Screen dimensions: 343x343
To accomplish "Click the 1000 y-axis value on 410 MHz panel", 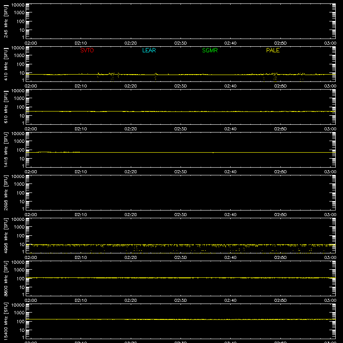I will coord(19,56).
